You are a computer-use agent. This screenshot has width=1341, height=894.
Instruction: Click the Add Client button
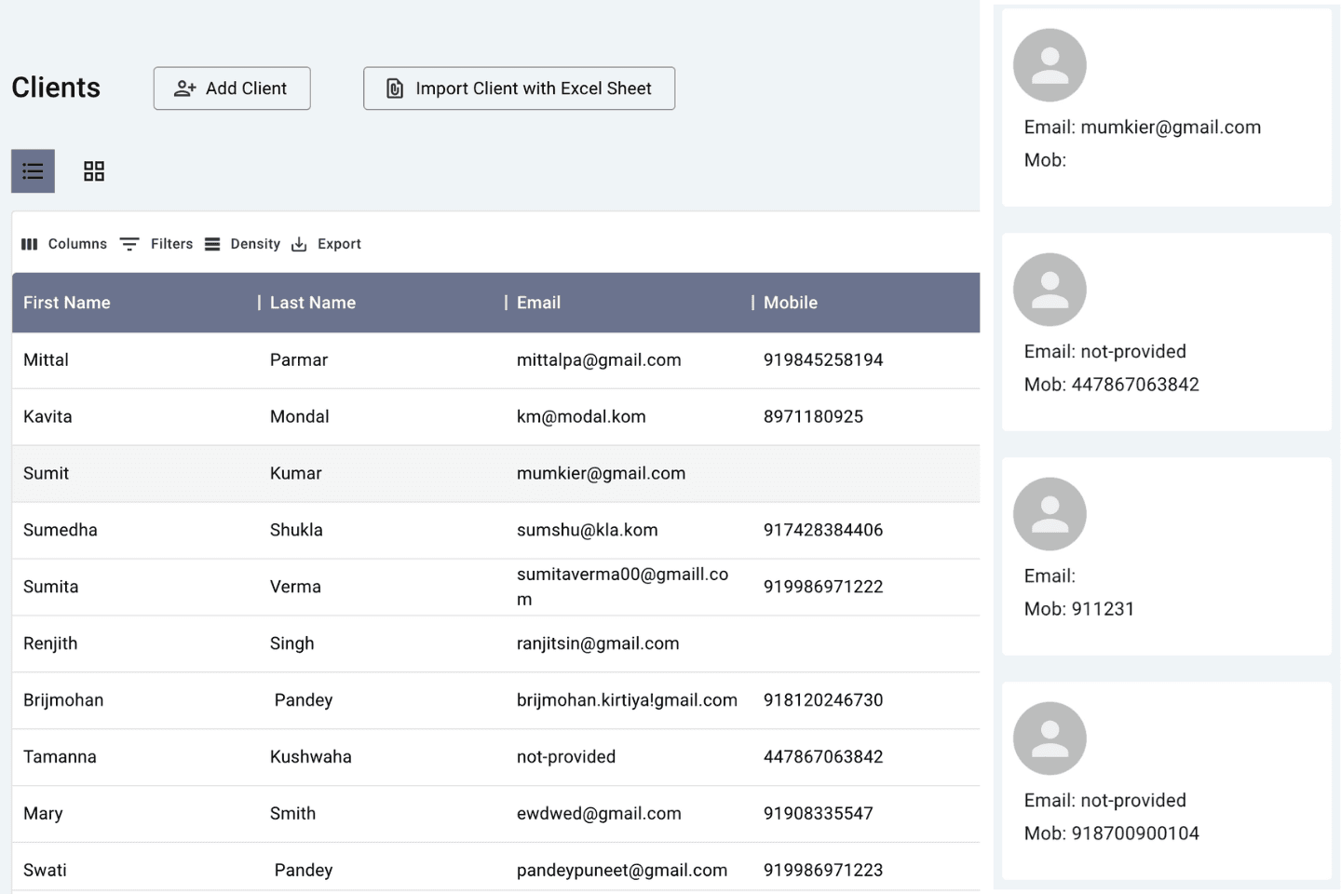(232, 88)
